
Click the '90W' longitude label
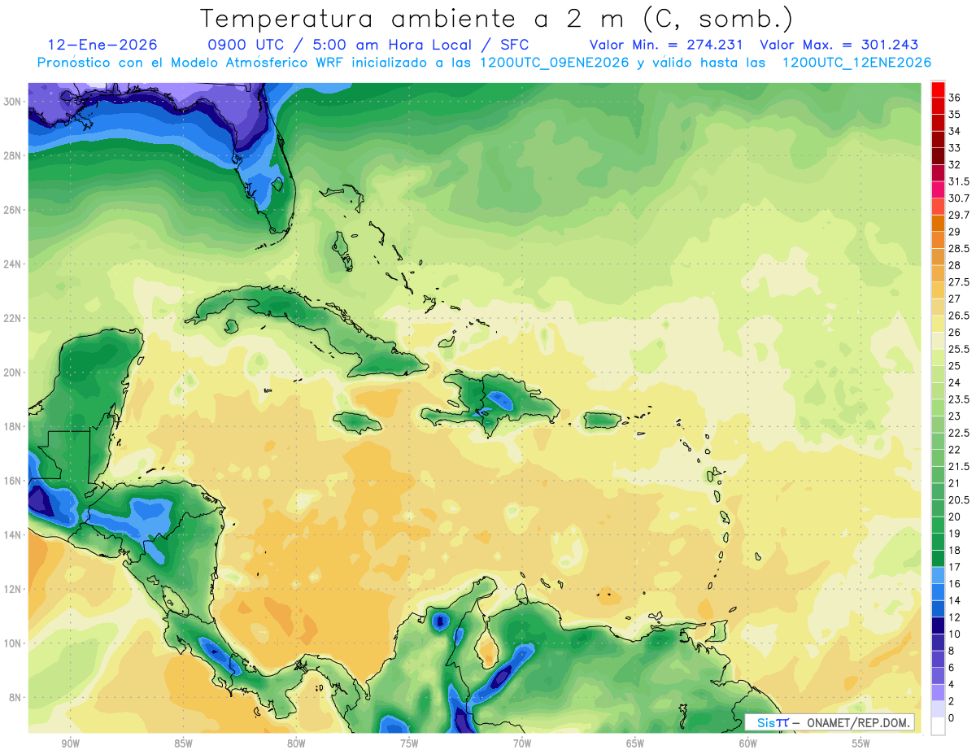coord(71,744)
